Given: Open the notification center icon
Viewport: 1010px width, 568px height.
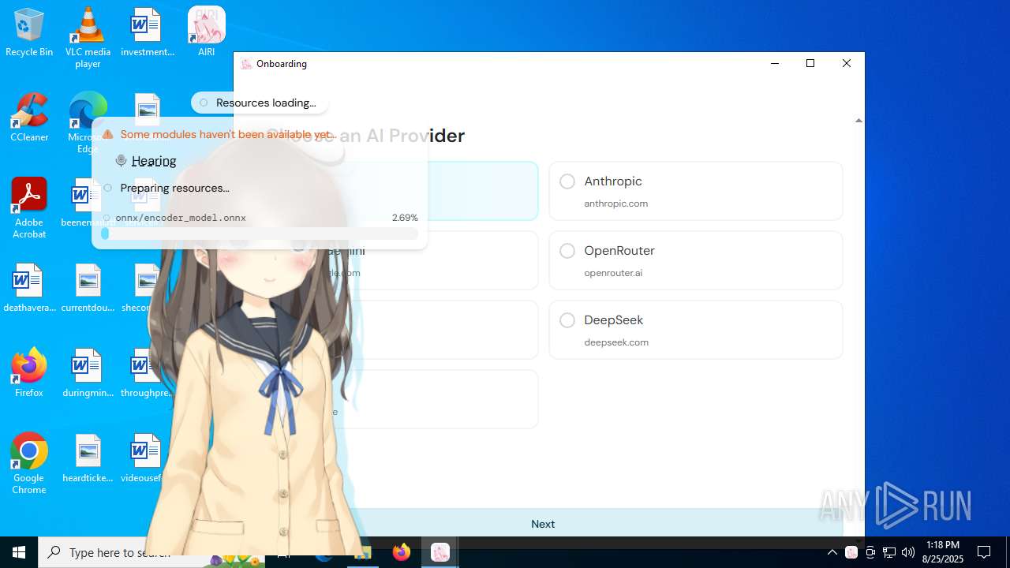Looking at the screenshot, I should pyautogui.click(x=984, y=552).
